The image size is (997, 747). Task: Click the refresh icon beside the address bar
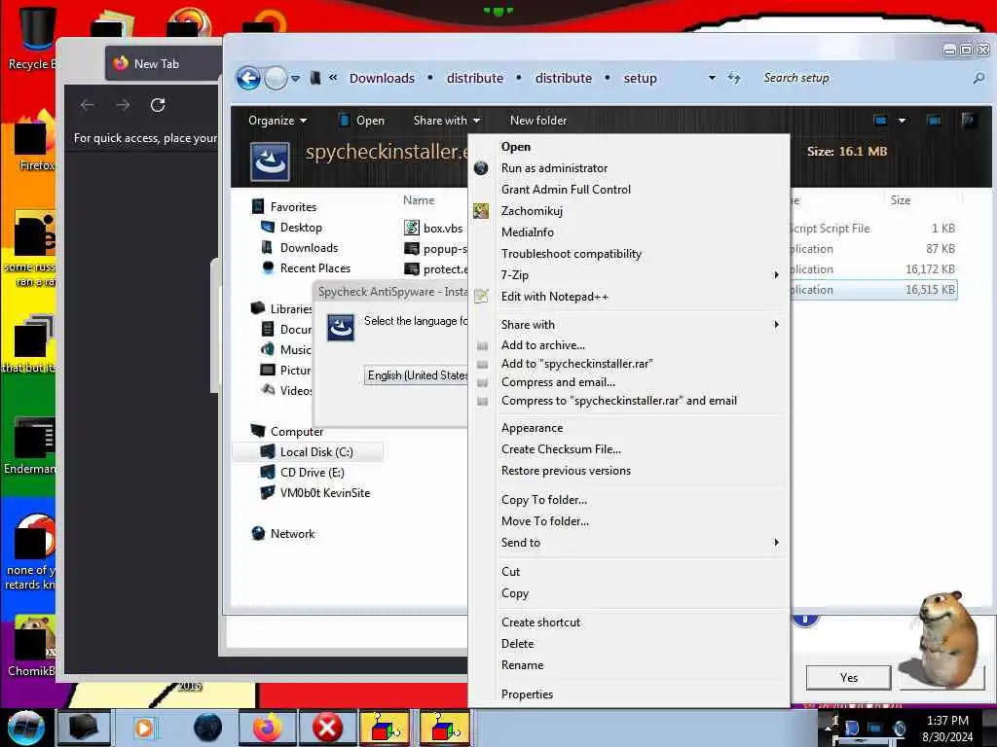click(734, 78)
